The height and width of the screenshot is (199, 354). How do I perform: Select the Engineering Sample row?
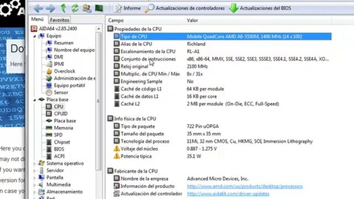tap(222, 81)
